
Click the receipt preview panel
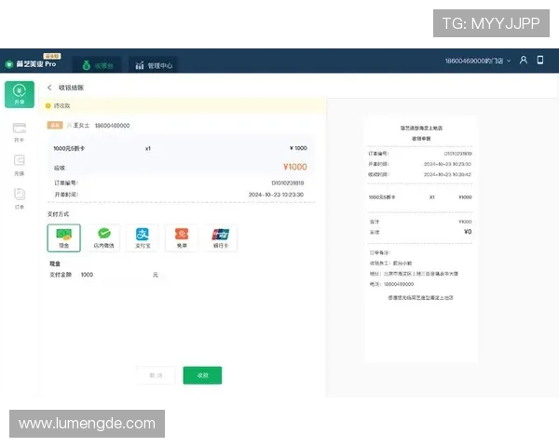pos(421,238)
